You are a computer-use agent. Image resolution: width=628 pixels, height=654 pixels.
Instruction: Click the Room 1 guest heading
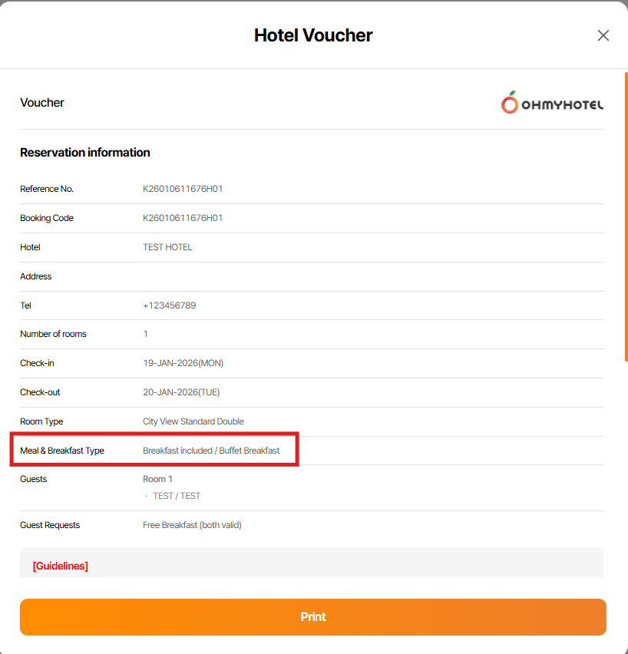tap(157, 479)
